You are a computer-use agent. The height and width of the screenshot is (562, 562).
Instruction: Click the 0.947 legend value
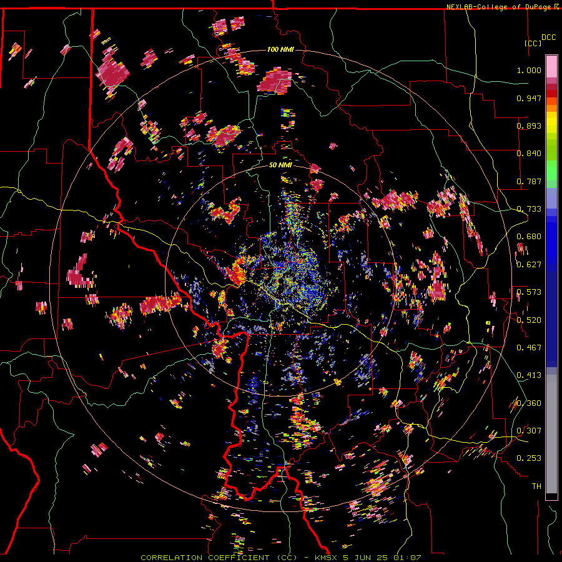529,98
